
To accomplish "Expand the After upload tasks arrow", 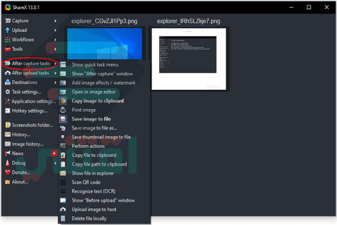I will click(55, 73).
